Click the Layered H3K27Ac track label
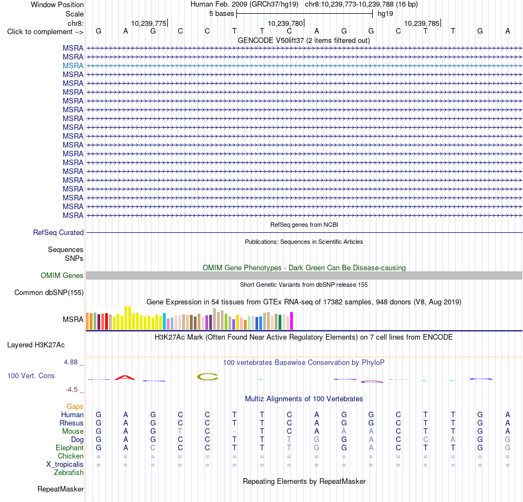The image size is (523, 502). point(36,345)
